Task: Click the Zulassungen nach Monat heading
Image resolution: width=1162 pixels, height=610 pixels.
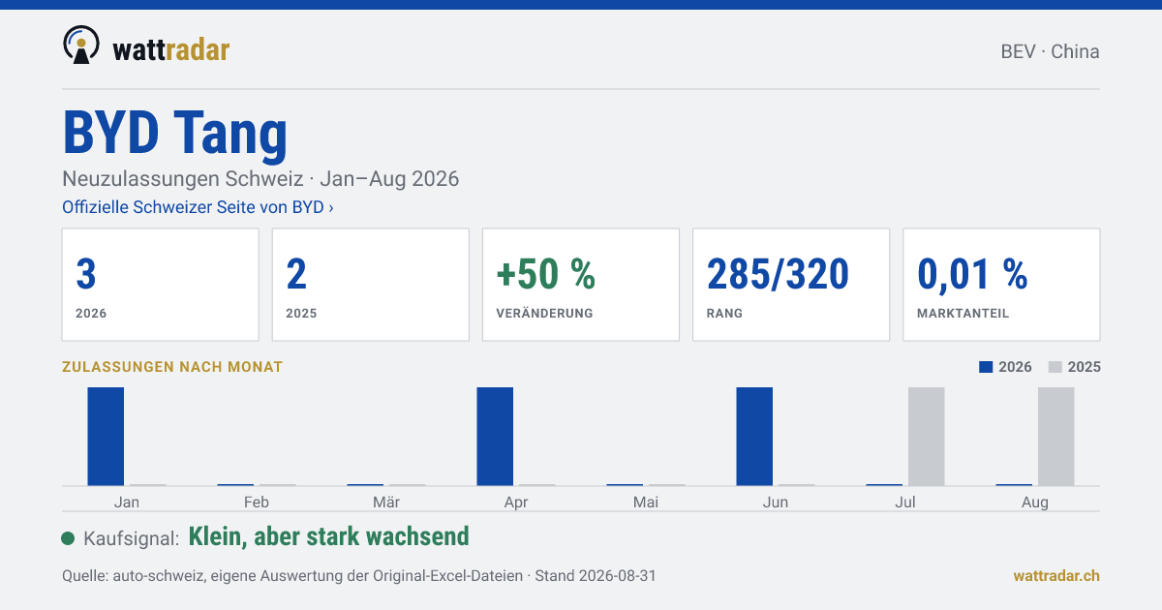Action: click(172, 367)
